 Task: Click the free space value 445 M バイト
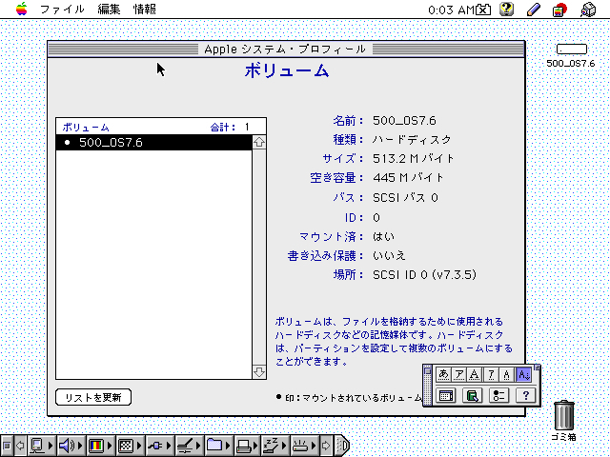pos(408,178)
